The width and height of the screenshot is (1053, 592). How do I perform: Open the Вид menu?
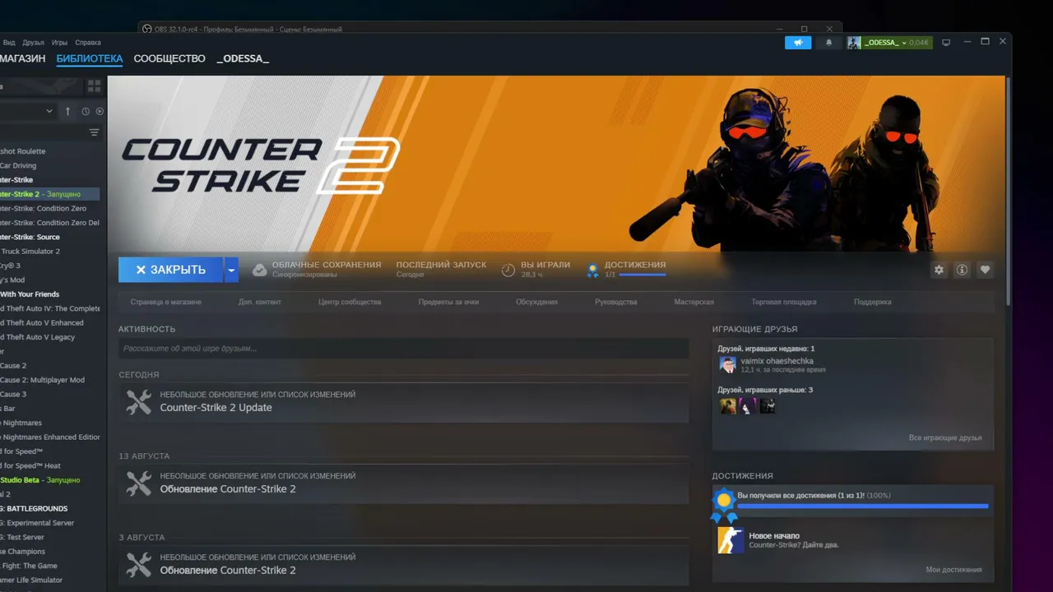(9, 43)
